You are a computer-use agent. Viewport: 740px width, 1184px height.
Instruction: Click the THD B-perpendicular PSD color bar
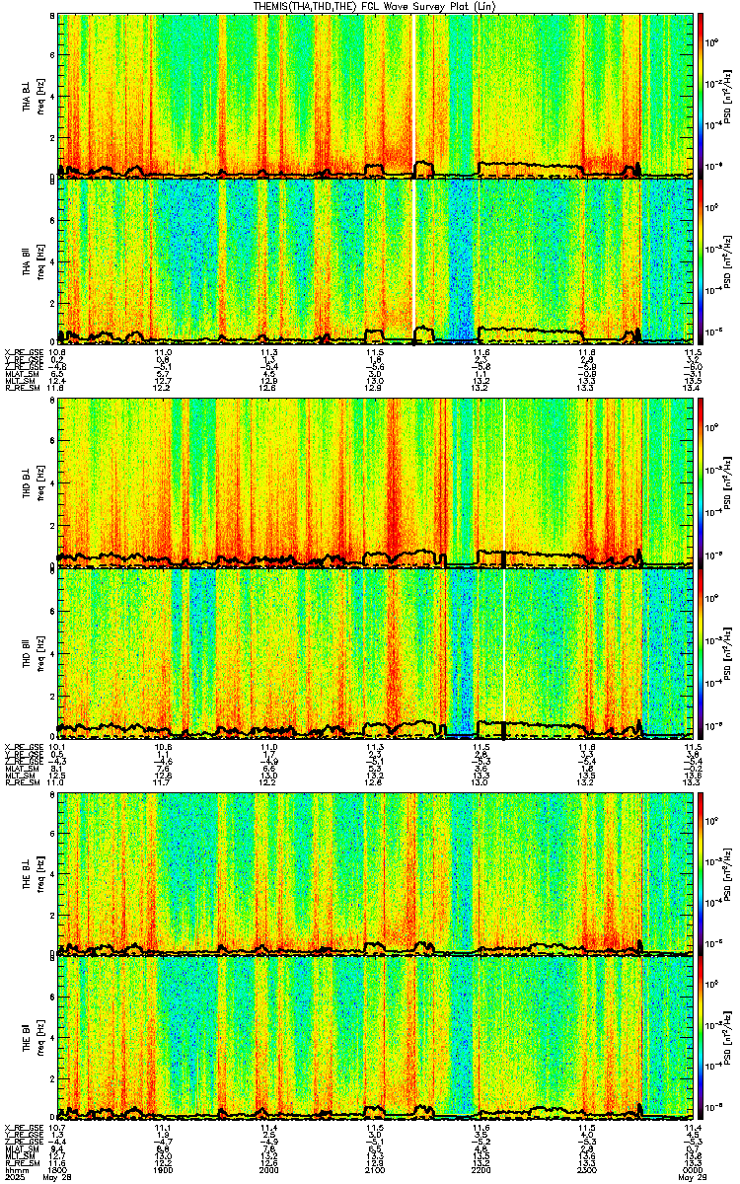[702, 482]
